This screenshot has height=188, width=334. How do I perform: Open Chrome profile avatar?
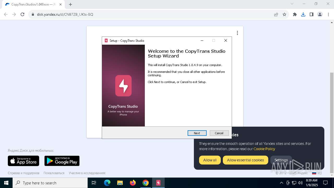(320, 14)
